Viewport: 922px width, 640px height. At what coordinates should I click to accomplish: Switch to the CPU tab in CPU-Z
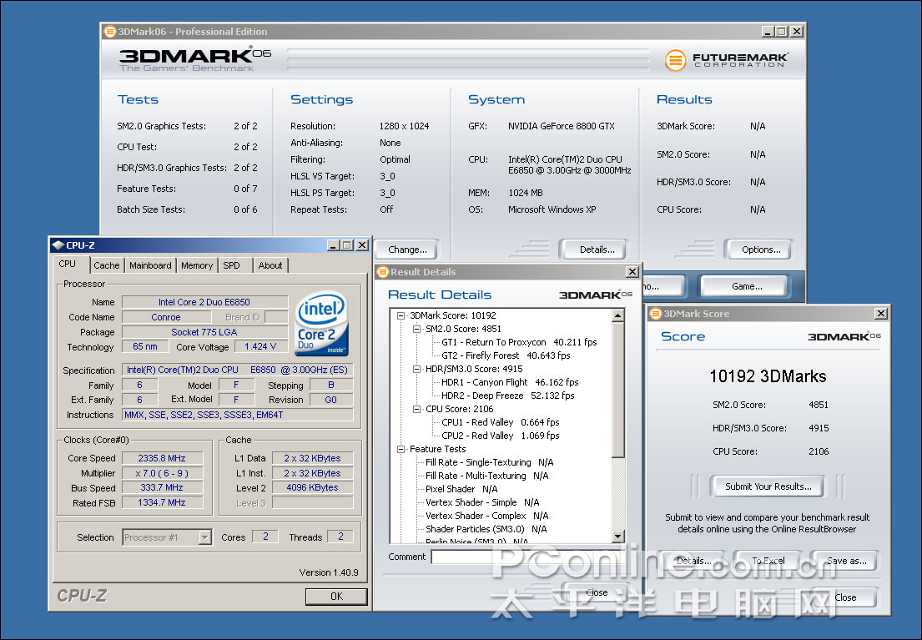[68, 265]
